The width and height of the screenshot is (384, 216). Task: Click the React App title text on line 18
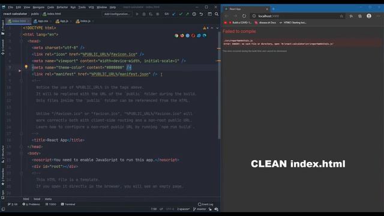[57, 140]
